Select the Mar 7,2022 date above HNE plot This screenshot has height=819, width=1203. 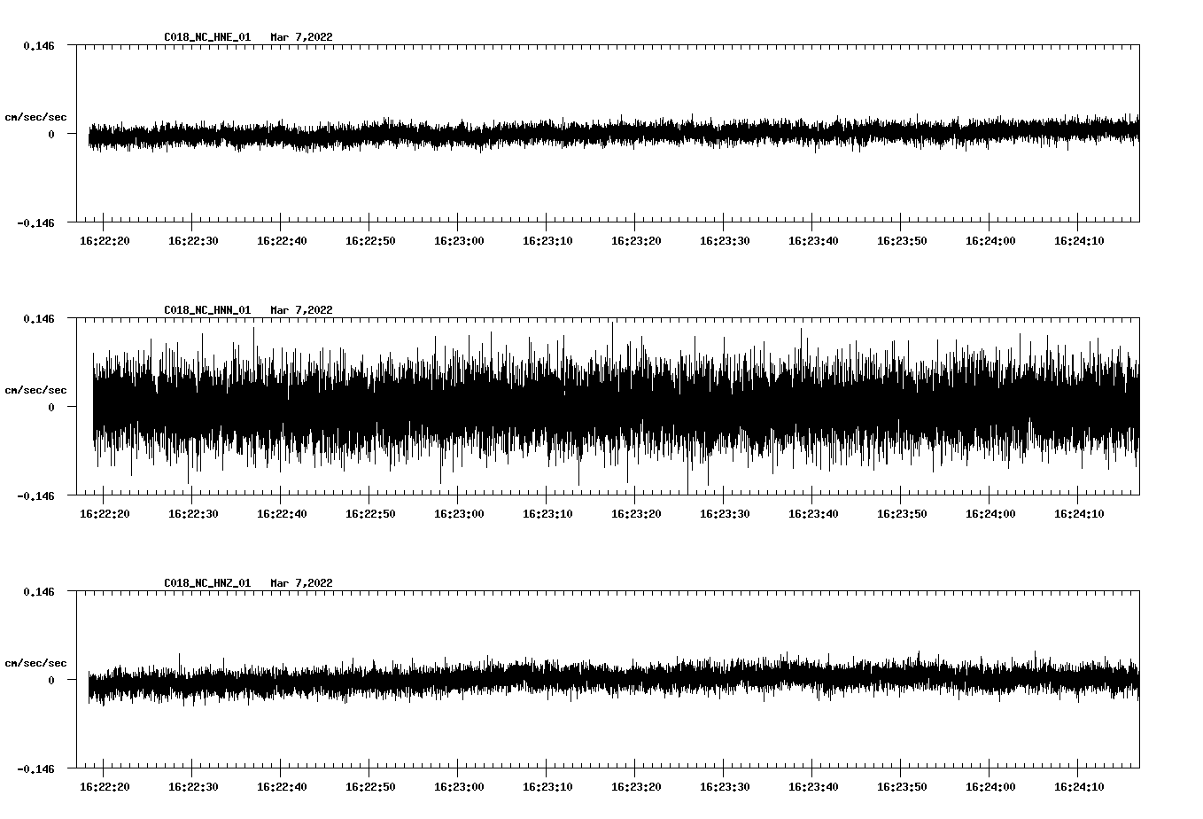pos(302,37)
